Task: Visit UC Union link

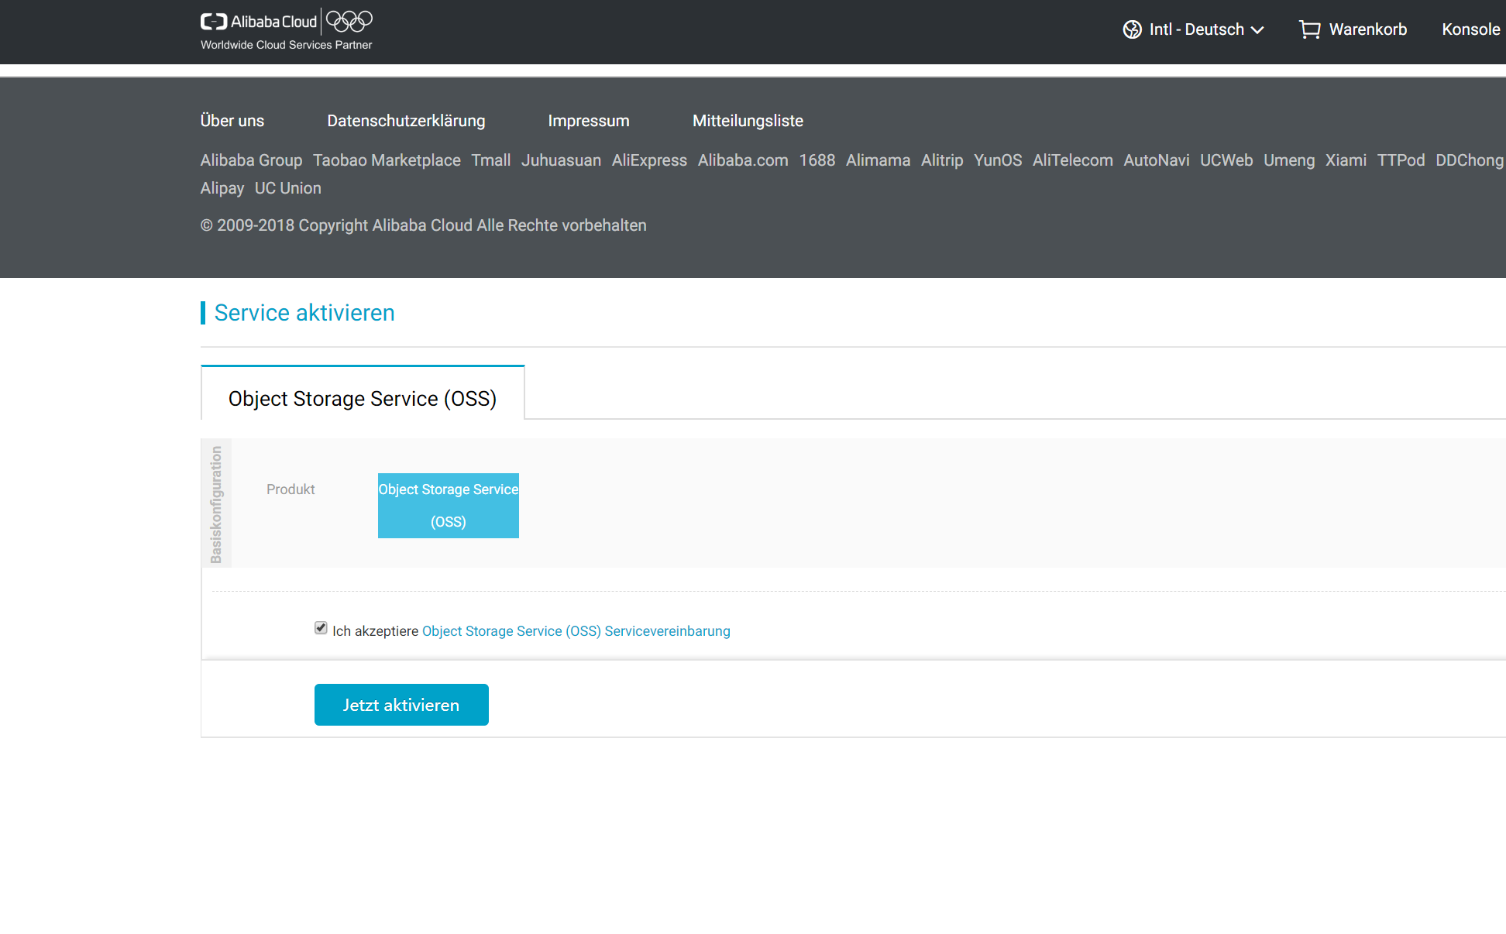Action: (287, 188)
